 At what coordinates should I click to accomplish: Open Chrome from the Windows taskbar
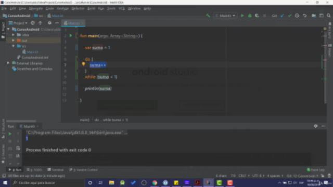[155, 182]
